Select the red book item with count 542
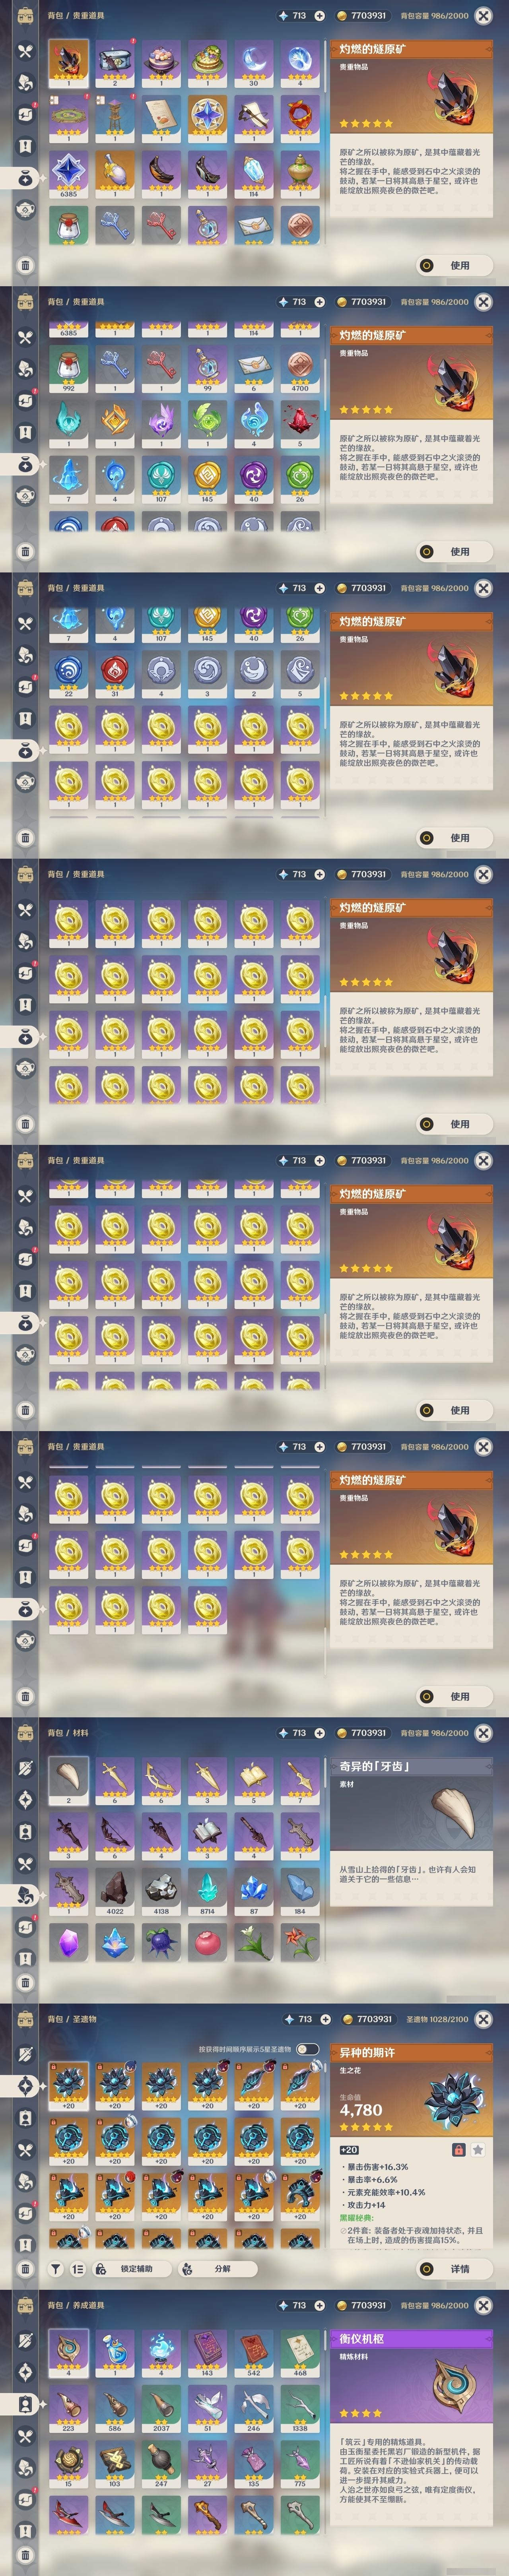509x2576 pixels. (x=253, y=2354)
